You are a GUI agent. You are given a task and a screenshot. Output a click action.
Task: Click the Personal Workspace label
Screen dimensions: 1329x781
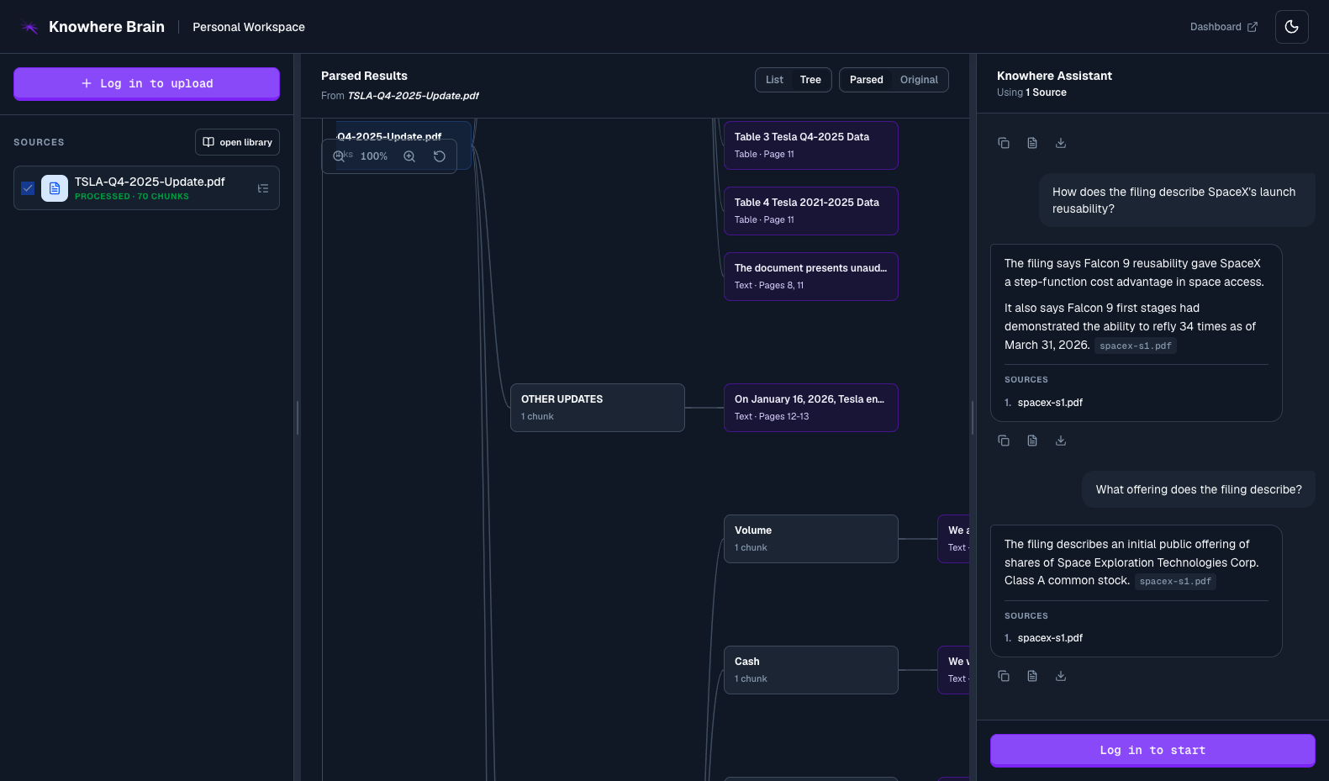coord(249,27)
